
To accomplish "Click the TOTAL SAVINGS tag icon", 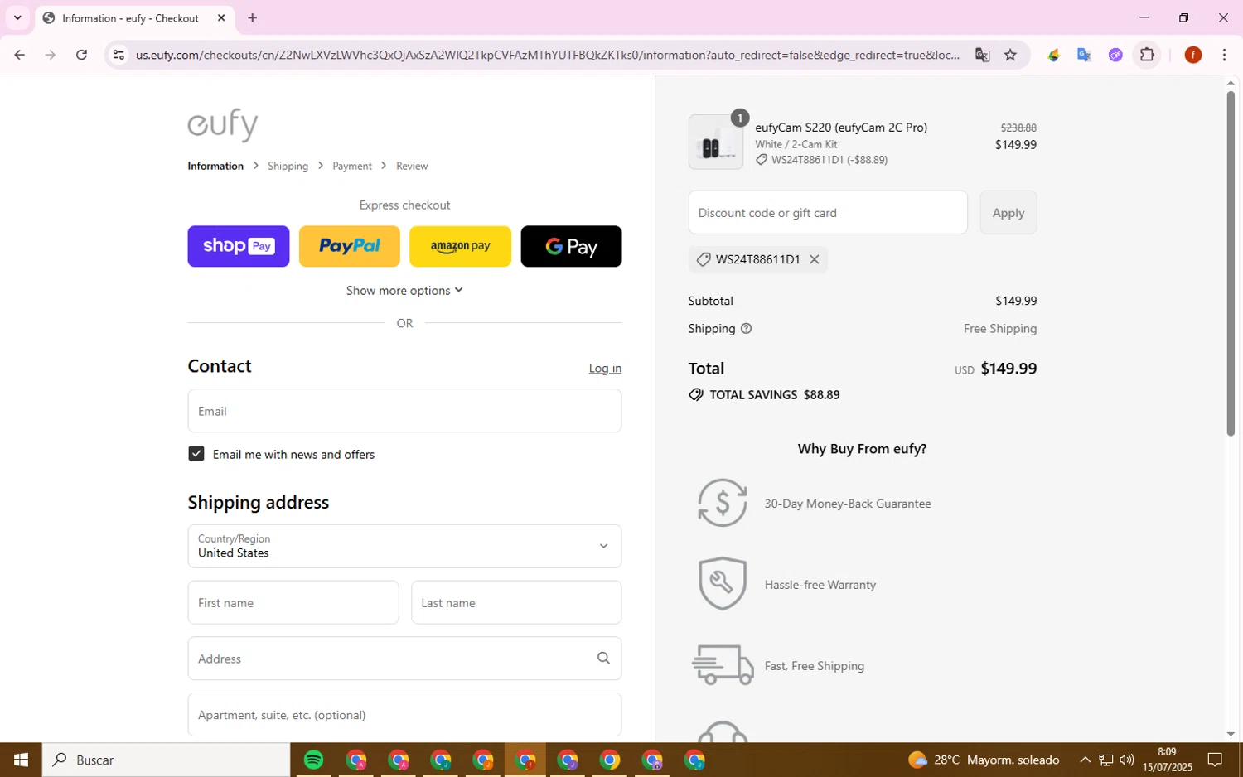I will [x=696, y=395].
